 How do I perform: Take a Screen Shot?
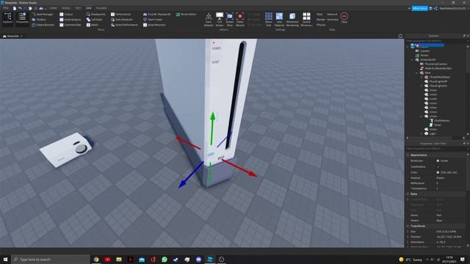[230, 20]
